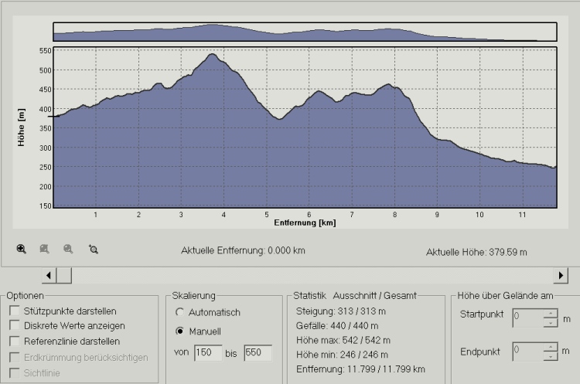Decrease Endpunkt value with down arrow
Viewport: 580px width, 384px height.
tap(551, 356)
